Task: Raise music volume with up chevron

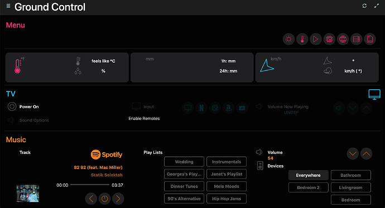Action: 367,154
